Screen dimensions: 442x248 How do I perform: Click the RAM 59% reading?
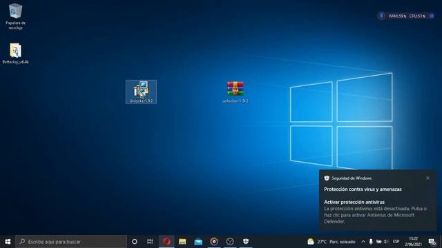pos(398,16)
